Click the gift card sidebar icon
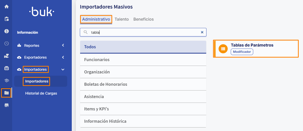Image resolution: width=303 pixels, height=131 pixels. tap(7, 68)
